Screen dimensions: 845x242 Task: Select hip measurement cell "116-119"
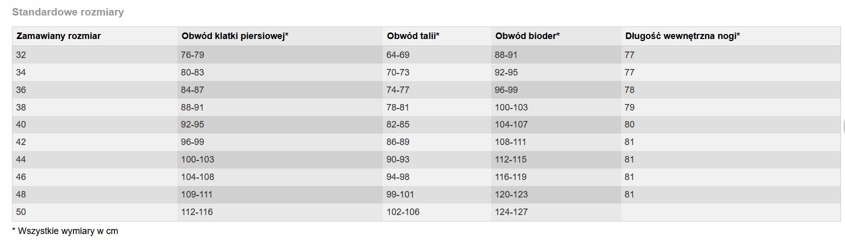(x=511, y=177)
